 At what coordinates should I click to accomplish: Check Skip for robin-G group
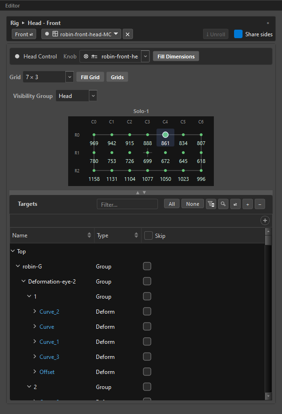[x=147, y=266]
